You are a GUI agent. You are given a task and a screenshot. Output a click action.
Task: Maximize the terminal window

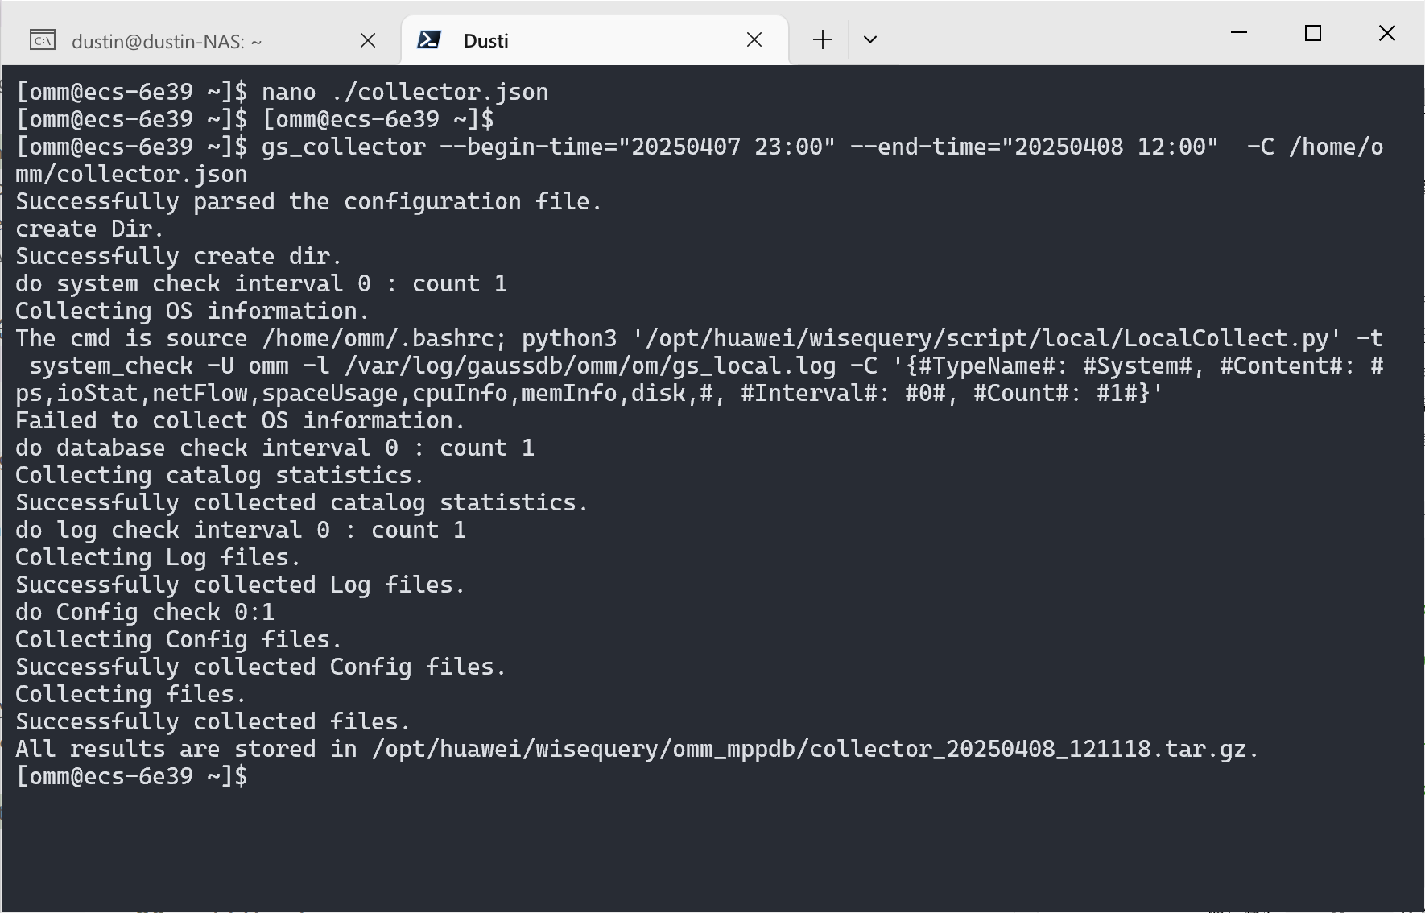1313,33
